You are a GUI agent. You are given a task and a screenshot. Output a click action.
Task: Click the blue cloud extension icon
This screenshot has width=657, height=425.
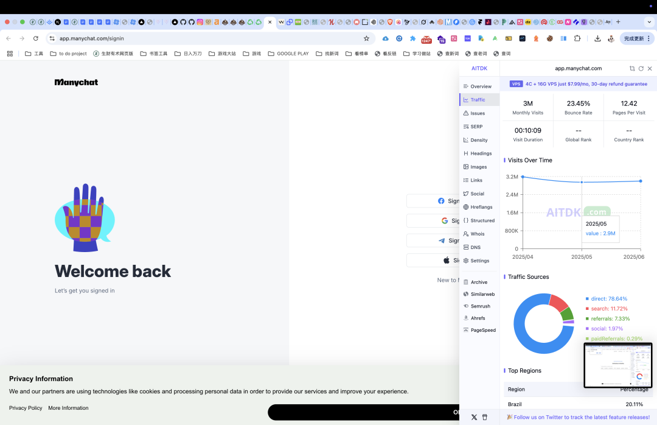pyautogui.click(x=386, y=38)
